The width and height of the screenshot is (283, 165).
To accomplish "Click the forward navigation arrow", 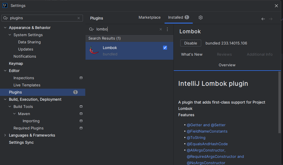I will point(271,19).
